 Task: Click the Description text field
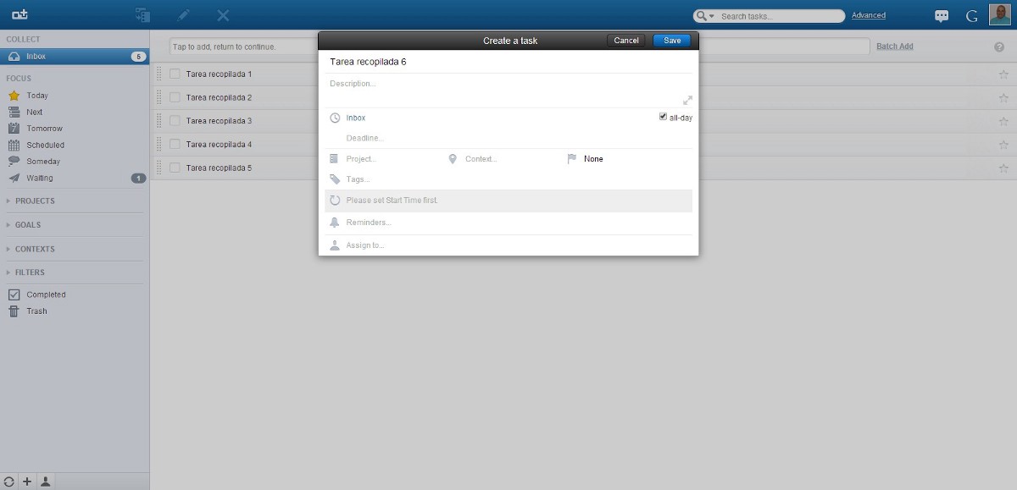click(x=500, y=84)
